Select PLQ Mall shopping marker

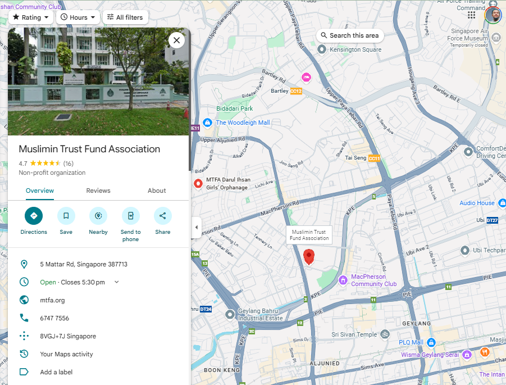(x=431, y=342)
